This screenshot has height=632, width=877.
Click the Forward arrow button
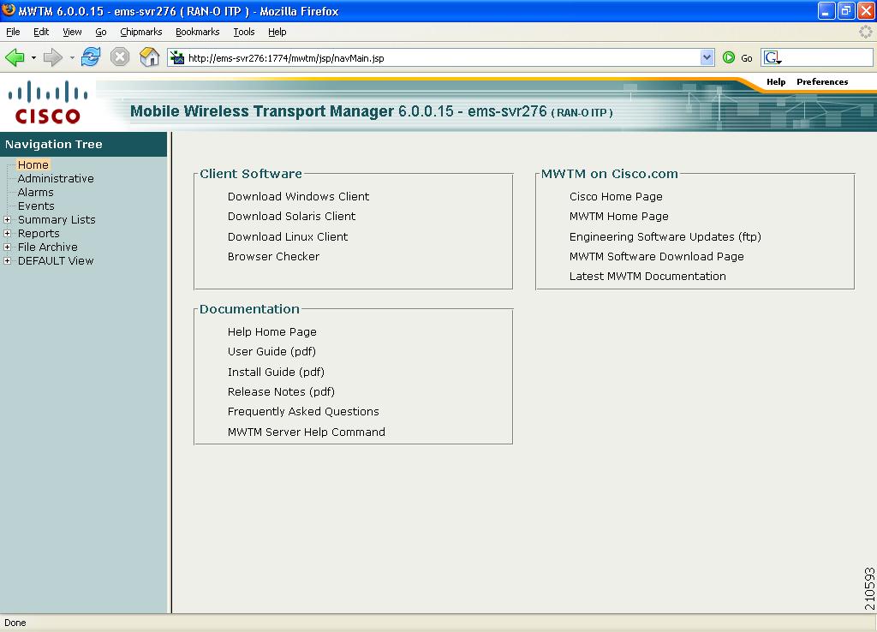coord(52,57)
